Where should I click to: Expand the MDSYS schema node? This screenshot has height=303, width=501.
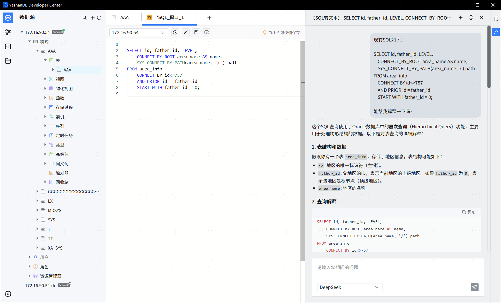point(37,210)
